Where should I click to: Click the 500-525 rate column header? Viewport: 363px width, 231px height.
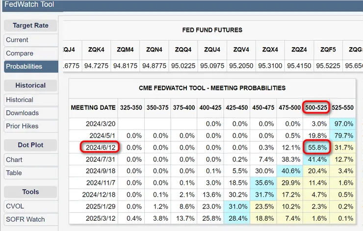tap(315, 107)
